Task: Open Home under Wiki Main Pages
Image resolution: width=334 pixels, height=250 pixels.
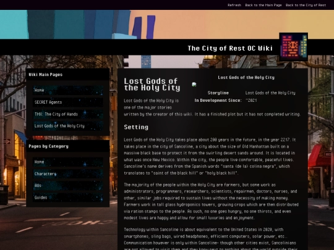Action: pyautogui.click(x=68, y=90)
